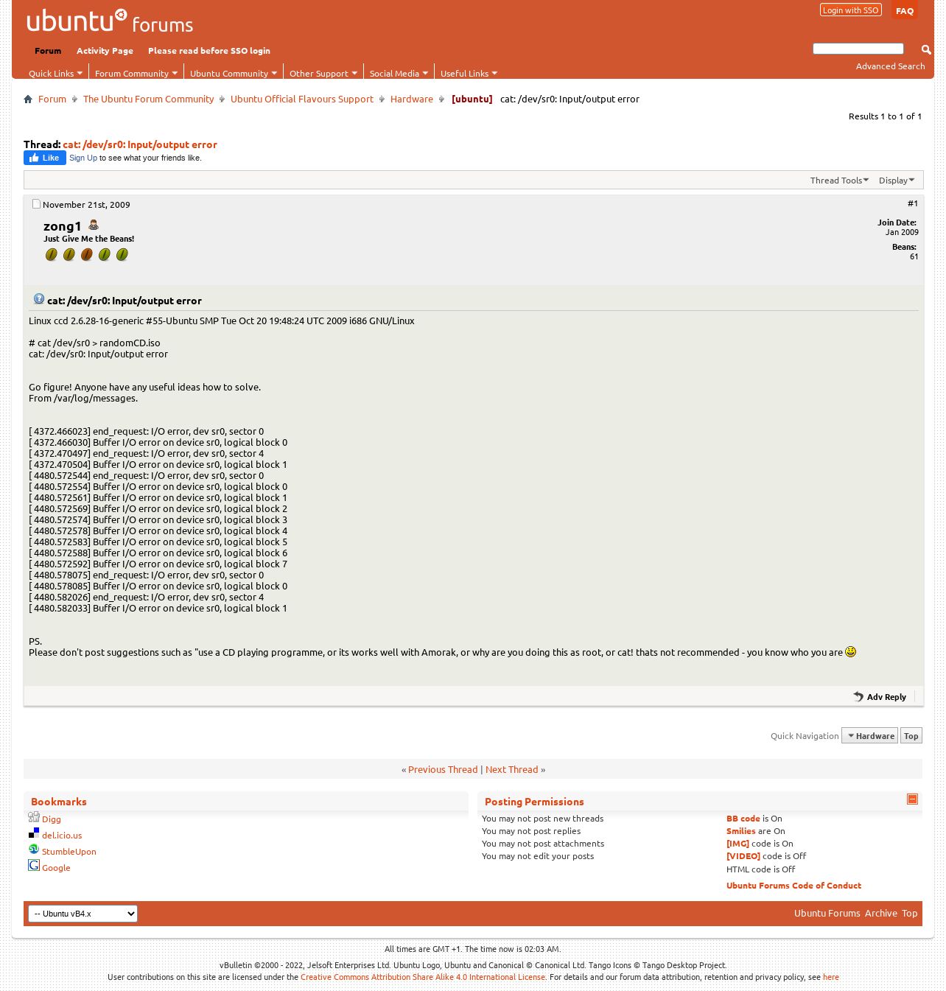Open the Google bookmark link

point(56,868)
